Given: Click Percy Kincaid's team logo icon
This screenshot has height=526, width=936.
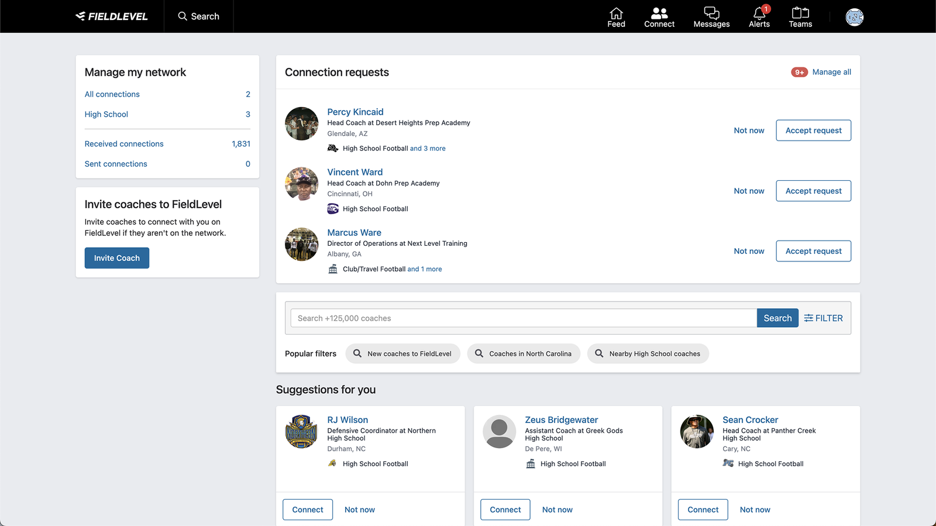Looking at the screenshot, I should (333, 149).
